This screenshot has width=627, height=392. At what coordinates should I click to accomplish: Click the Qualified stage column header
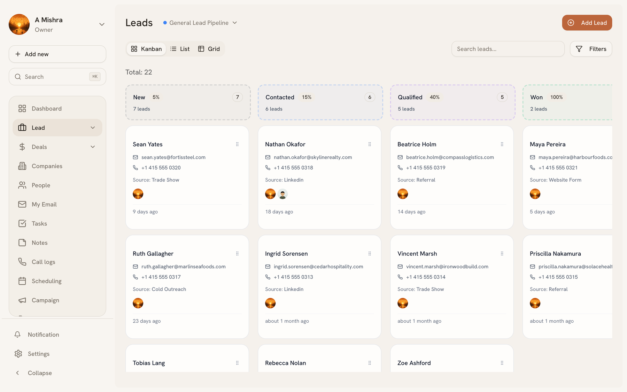tap(453, 102)
